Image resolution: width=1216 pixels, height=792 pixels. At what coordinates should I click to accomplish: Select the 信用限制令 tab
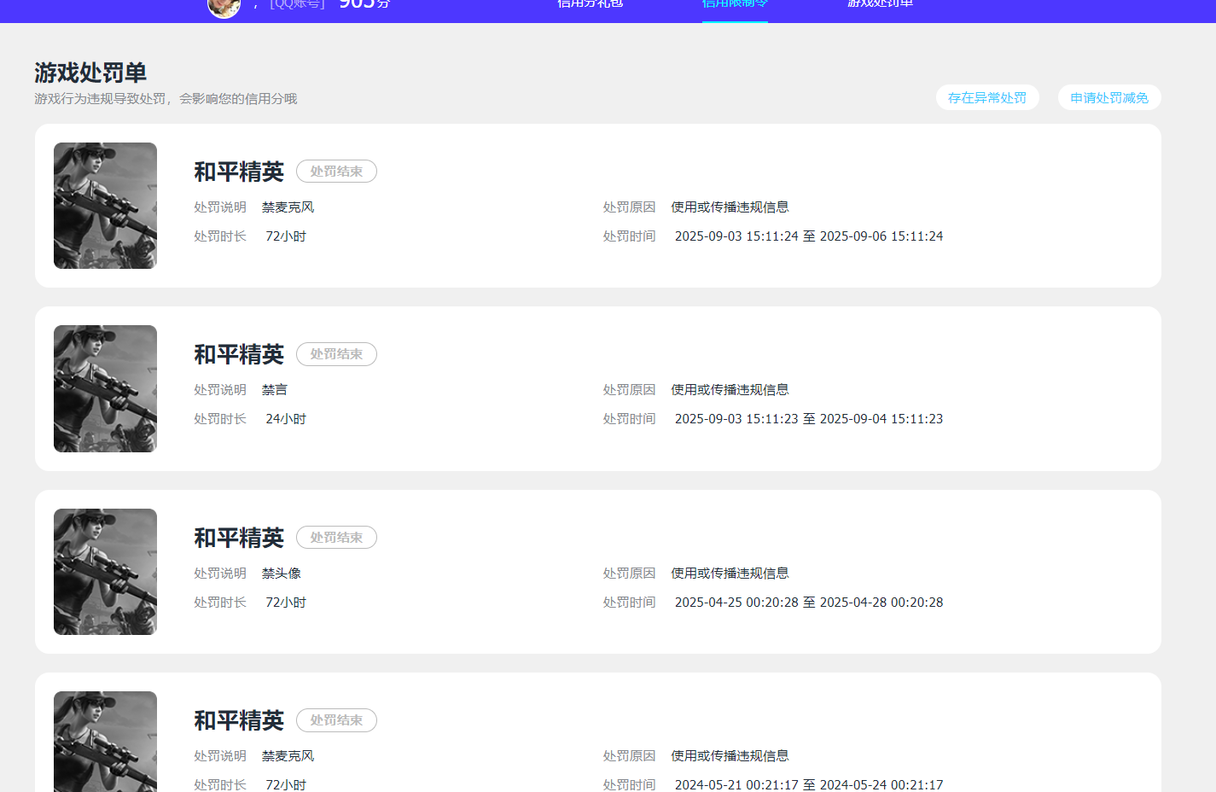[734, 4]
